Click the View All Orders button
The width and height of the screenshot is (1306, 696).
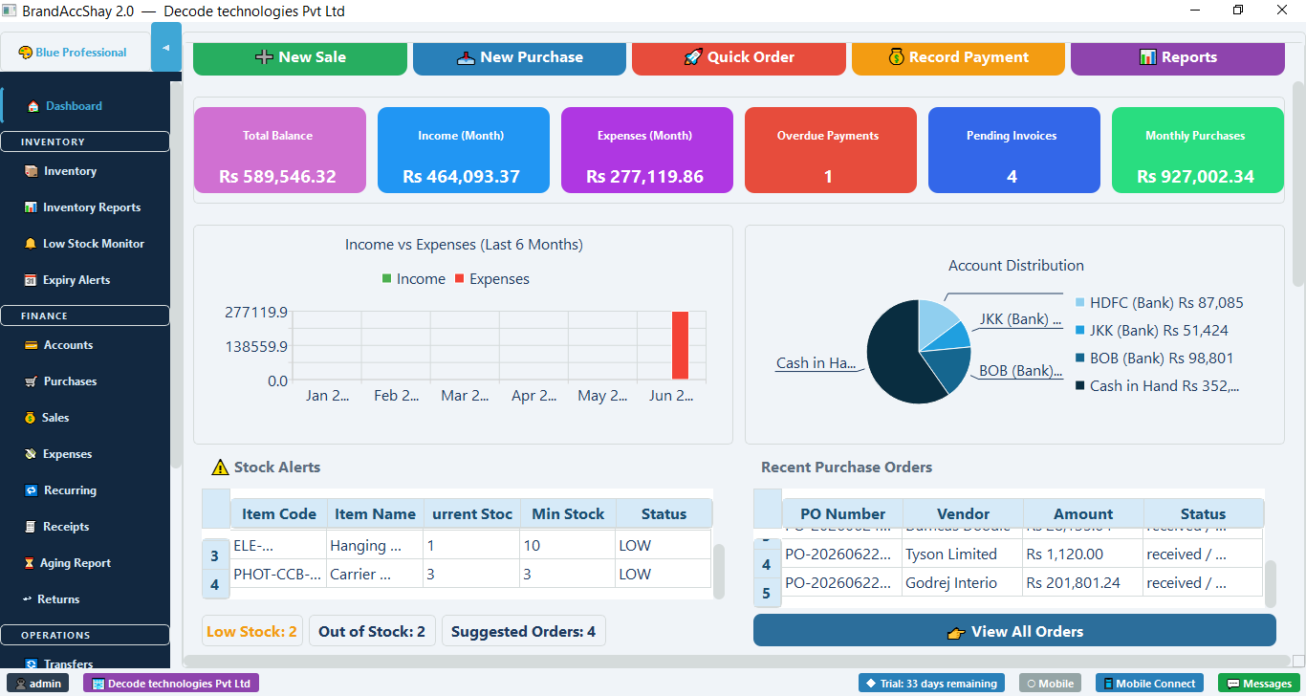click(1014, 631)
